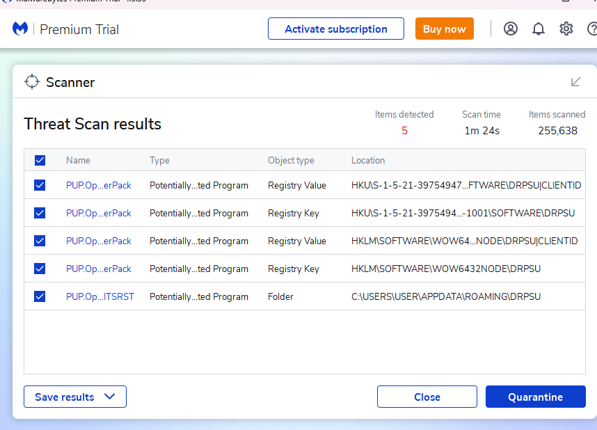Uncheck the HKLM WOW64 DRPSU|CLIENTID row checkbox

pos(40,241)
